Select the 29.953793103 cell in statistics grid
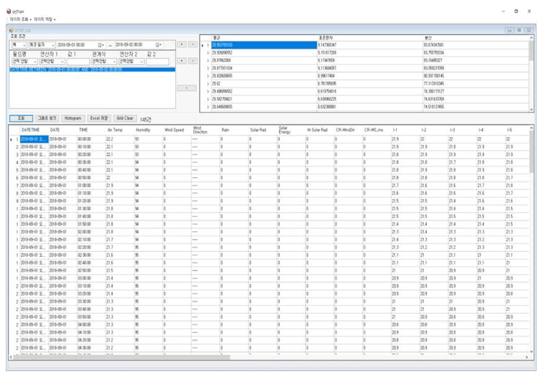537x380 pixels. pyautogui.click(x=264, y=45)
